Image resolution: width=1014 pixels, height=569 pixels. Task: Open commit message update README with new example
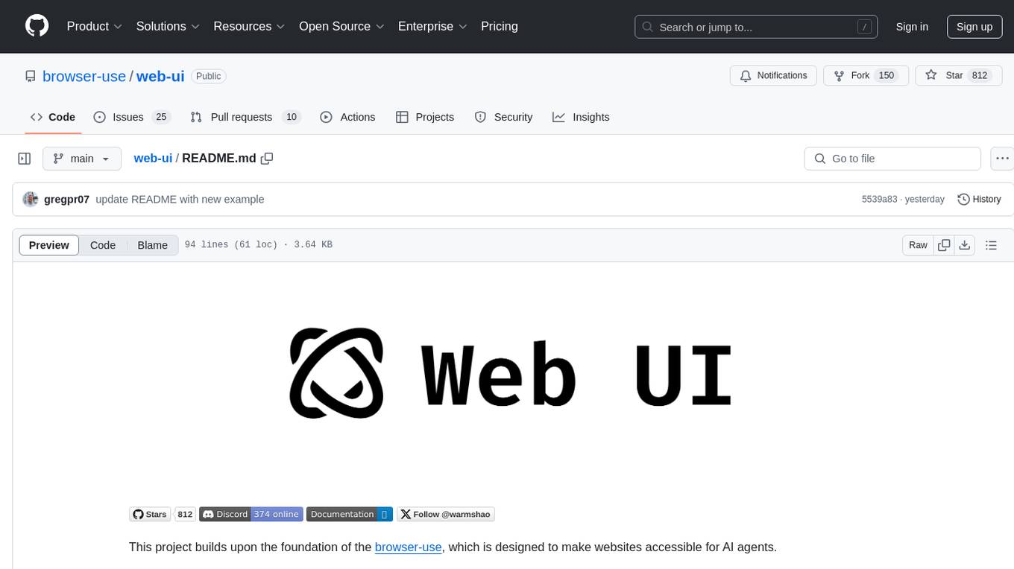click(180, 200)
